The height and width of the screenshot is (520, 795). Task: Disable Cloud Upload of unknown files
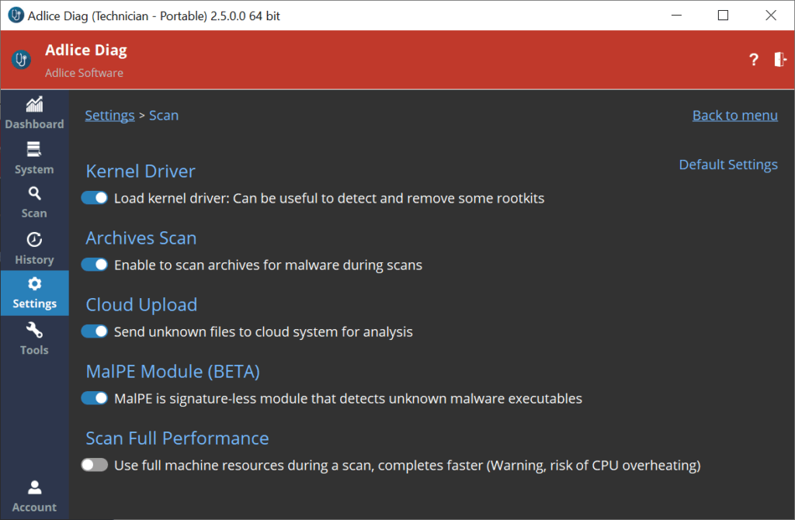point(95,331)
